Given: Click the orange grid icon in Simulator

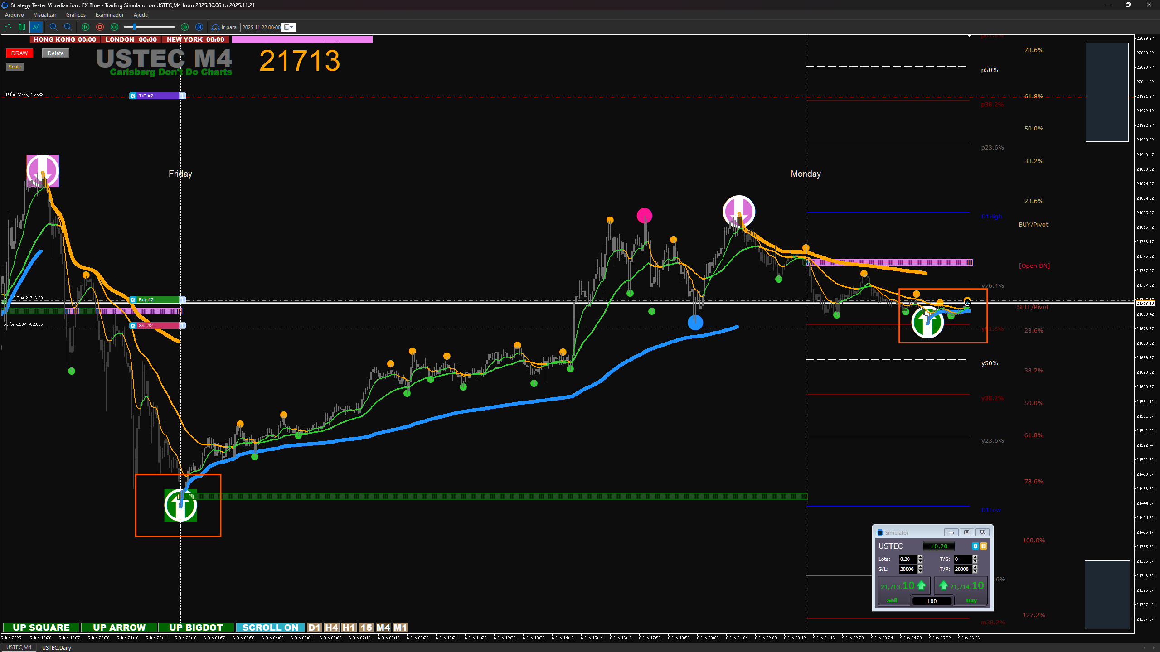Looking at the screenshot, I should coord(984,546).
